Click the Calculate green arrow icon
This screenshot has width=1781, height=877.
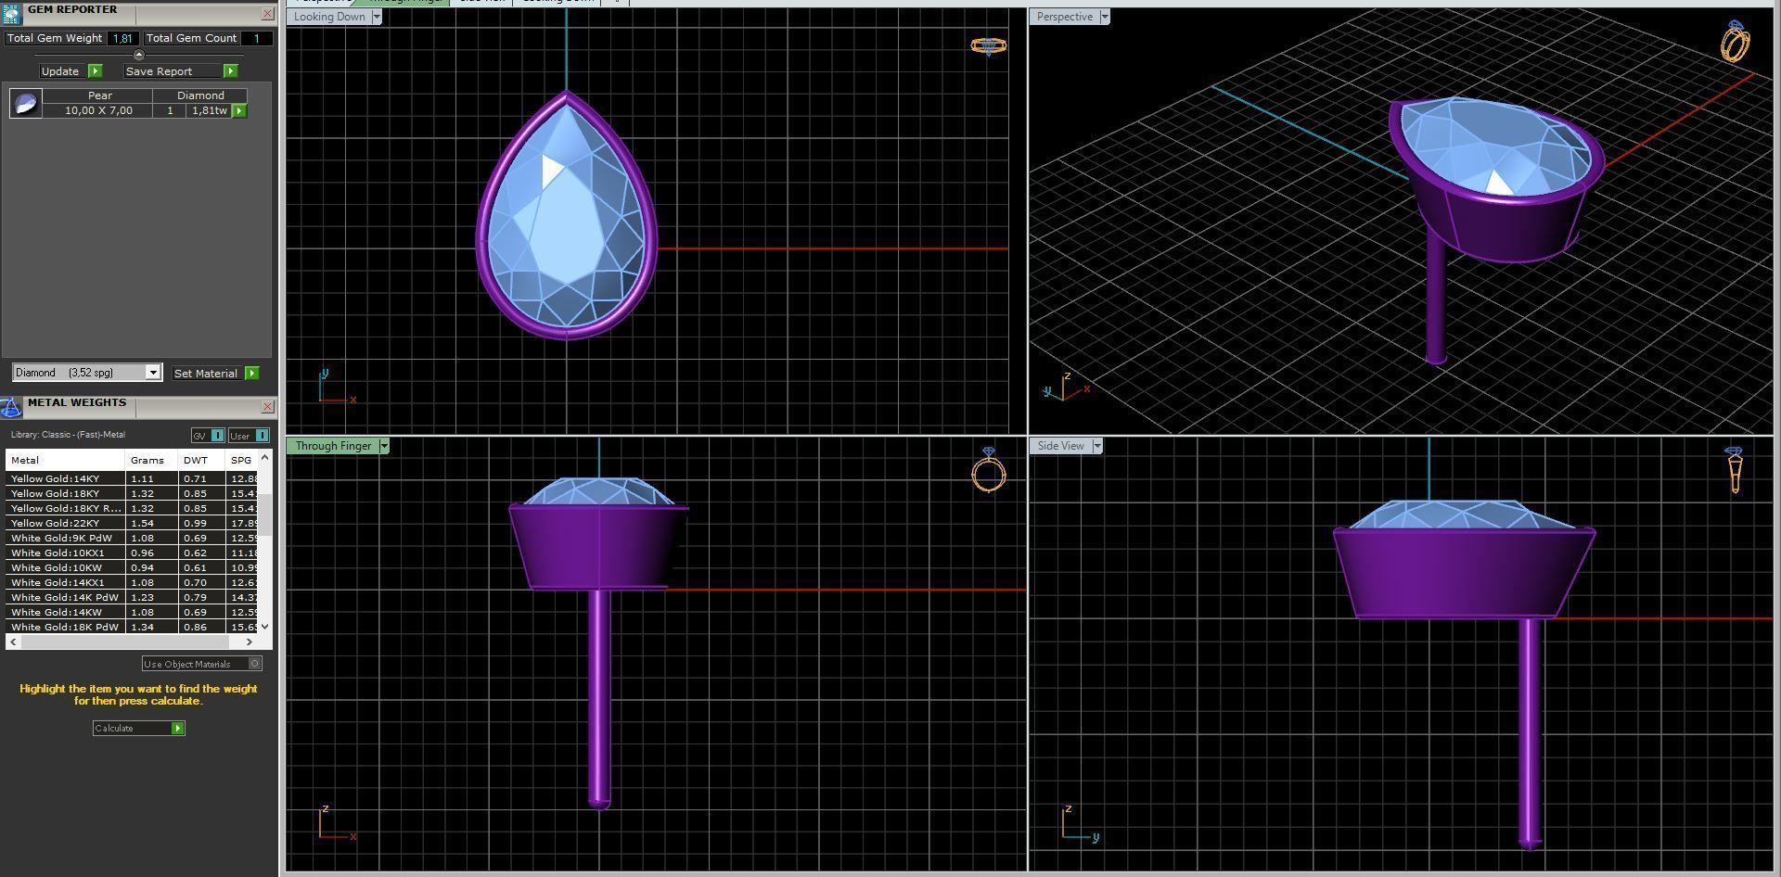point(178,729)
